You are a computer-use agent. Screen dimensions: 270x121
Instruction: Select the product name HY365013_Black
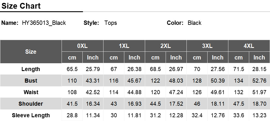[44, 23]
